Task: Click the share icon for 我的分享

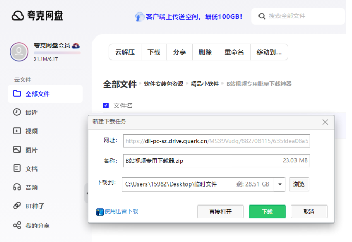Action: coord(17,225)
